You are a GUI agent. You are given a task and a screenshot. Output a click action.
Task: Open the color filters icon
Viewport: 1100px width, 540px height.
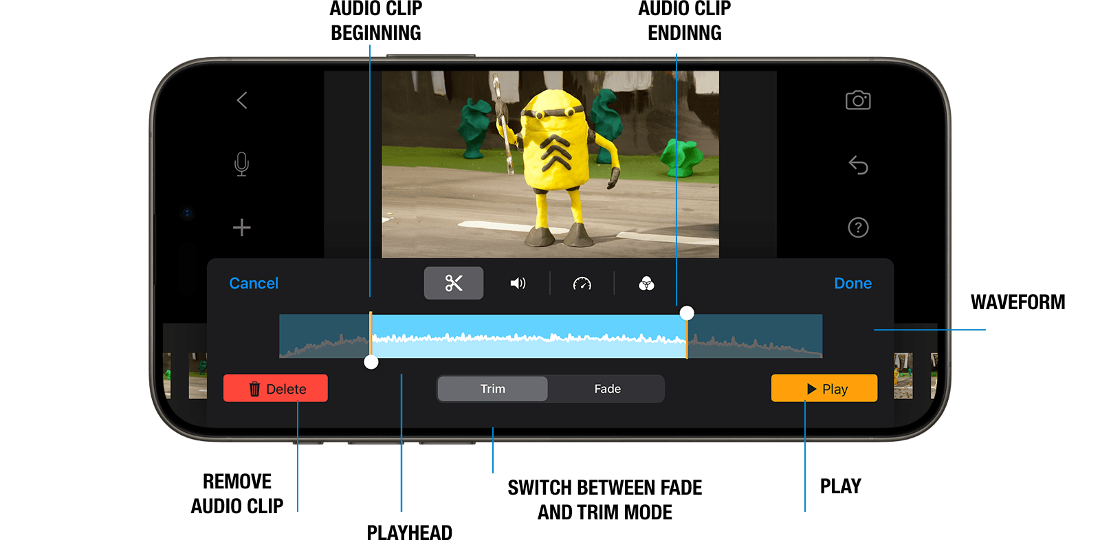646,283
